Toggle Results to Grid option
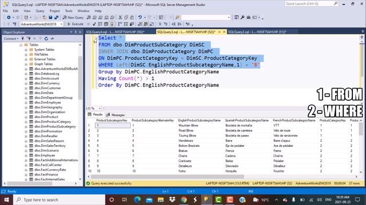Viewport: 366px width, 205px height. 146,24
